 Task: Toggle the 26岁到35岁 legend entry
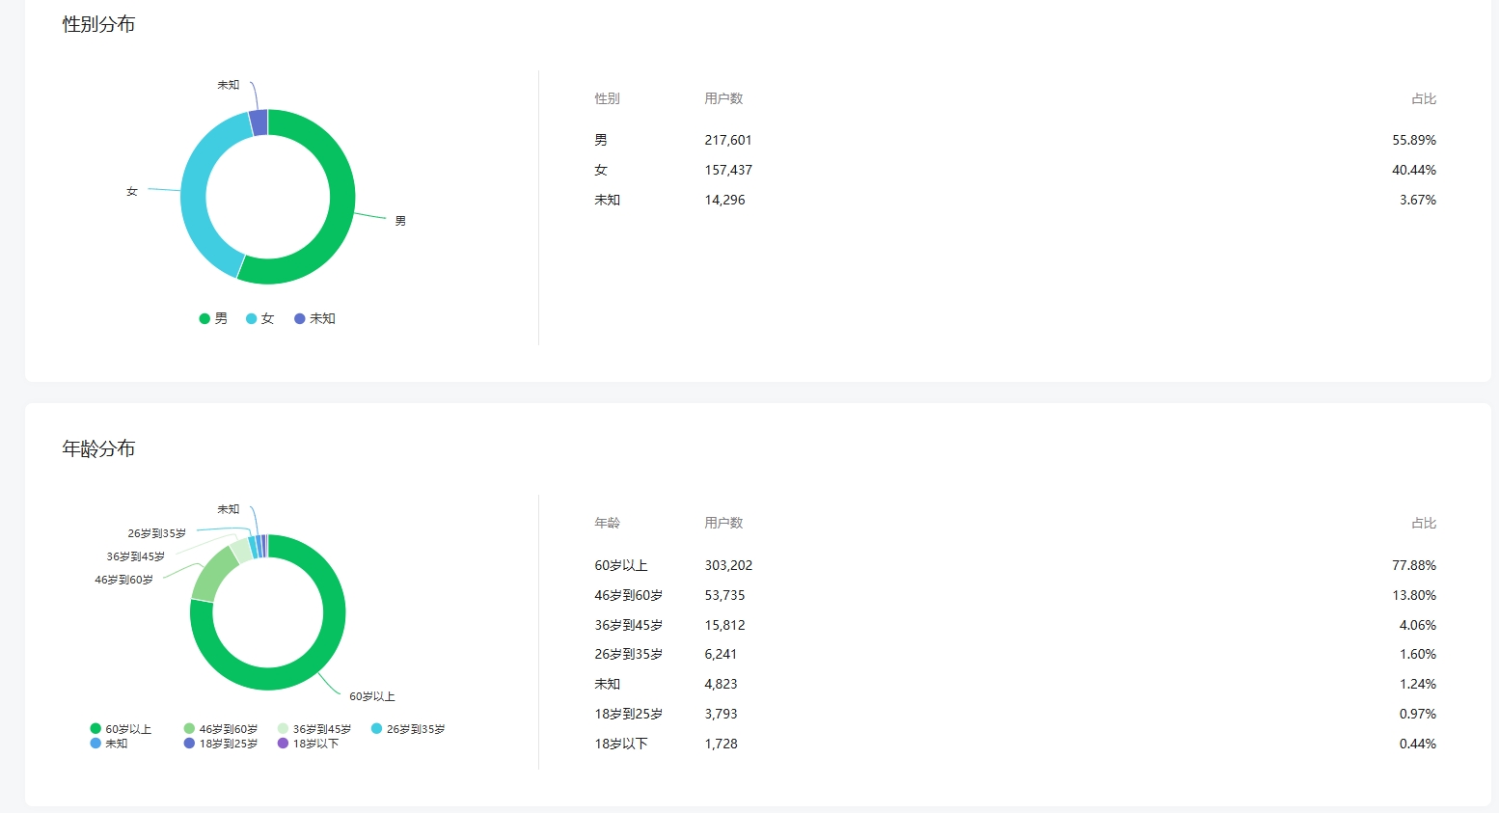tap(408, 729)
